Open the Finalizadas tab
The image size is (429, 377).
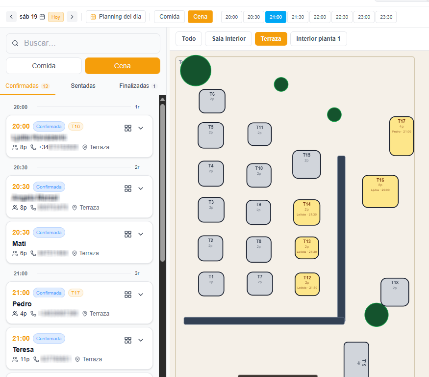click(138, 86)
